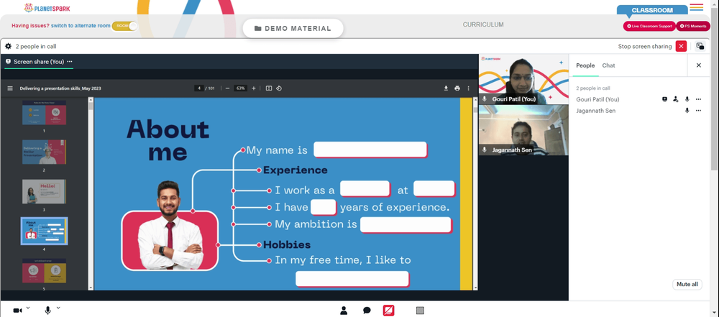Viewport: 719px width, 317px height.
Task: Toggle the screen share button in the bottom bar
Action: [388, 311]
